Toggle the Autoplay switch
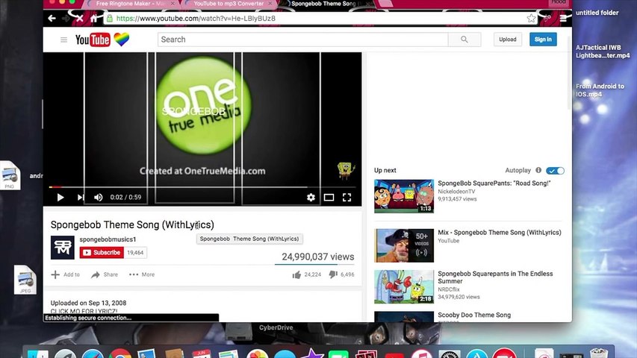The width and height of the screenshot is (637, 358). point(555,171)
